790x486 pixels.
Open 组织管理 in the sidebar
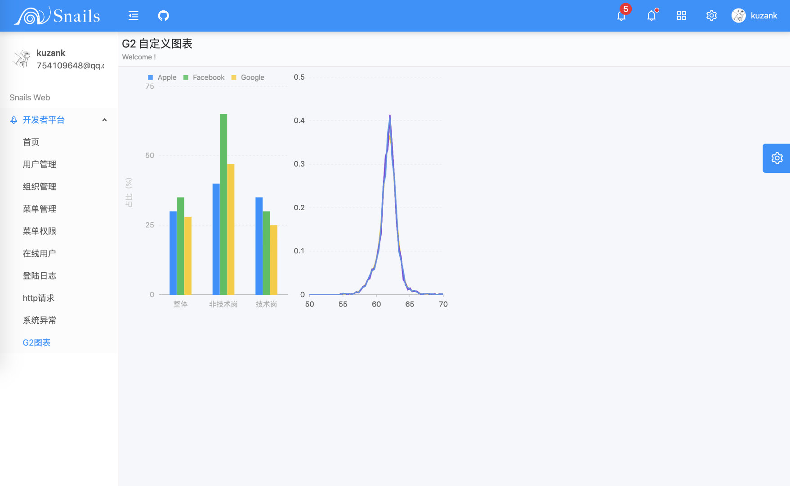(40, 187)
